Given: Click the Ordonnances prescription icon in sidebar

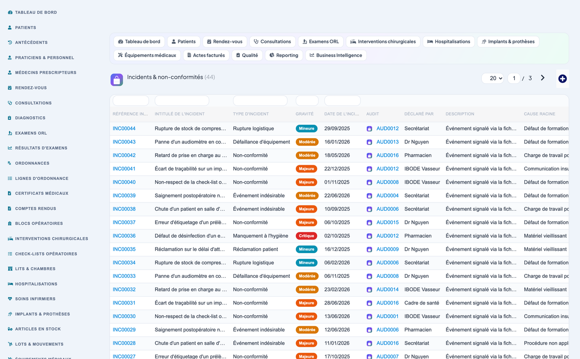Looking at the screenshot, I should click(x=10, y=163).
